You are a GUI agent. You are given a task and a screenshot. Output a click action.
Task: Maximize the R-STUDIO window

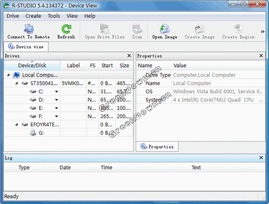point(243,4)
